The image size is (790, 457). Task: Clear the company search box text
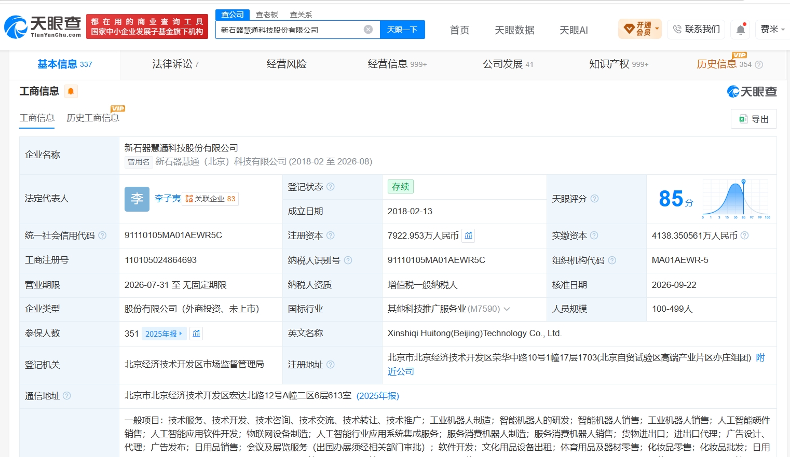[369, 30]
